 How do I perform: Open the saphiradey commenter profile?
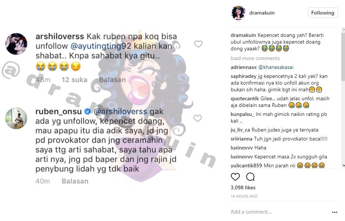coord(244,76)
